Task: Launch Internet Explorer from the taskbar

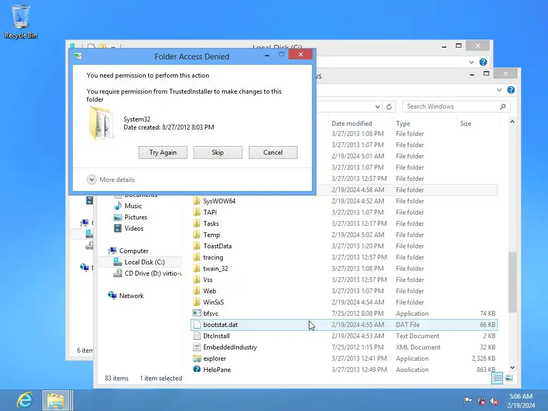Action: [x=25, y=400]
